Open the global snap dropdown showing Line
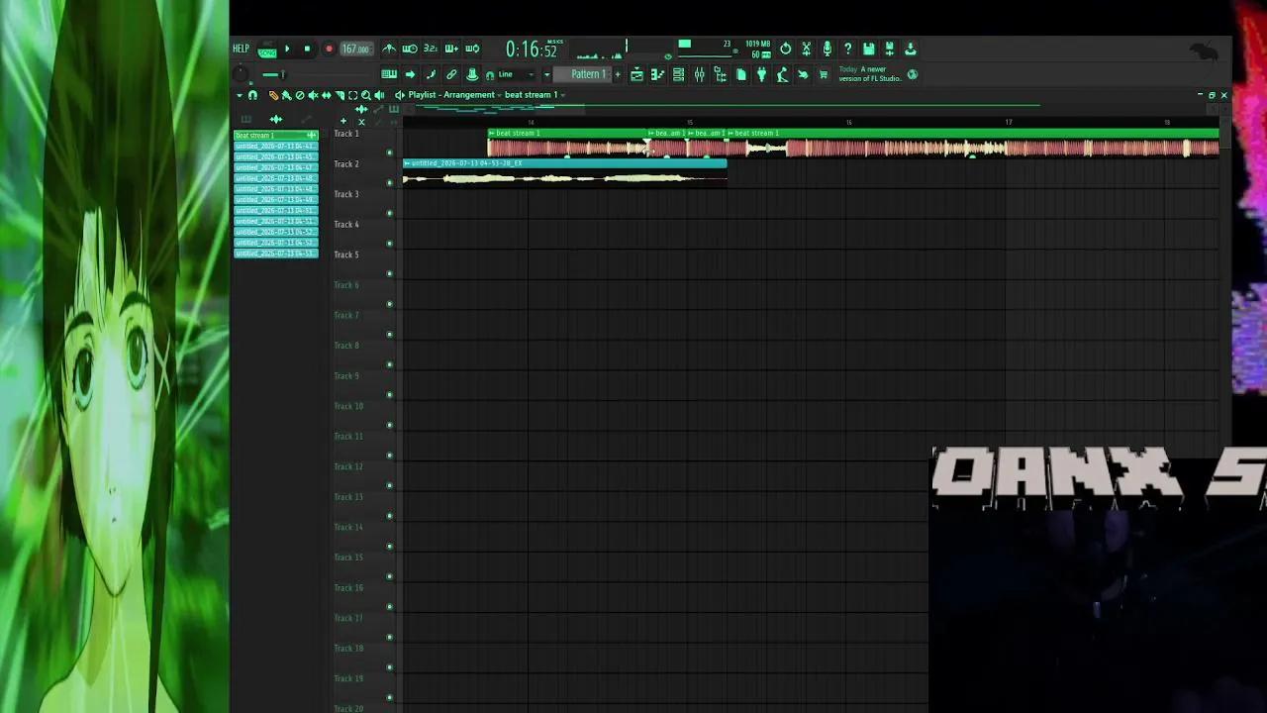 pyautogui.click(x=517, y=74)
